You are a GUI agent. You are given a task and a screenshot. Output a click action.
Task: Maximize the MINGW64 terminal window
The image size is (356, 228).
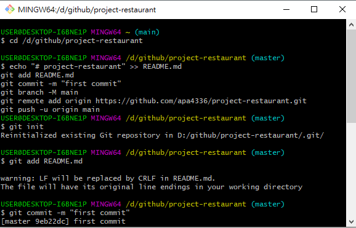point(314,9)
